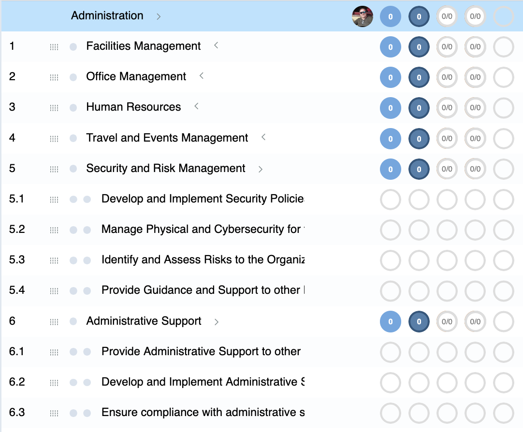Viewport: 523px width, 432px height.
Task: Click the chevron next to Administration title
Action: 158,16
